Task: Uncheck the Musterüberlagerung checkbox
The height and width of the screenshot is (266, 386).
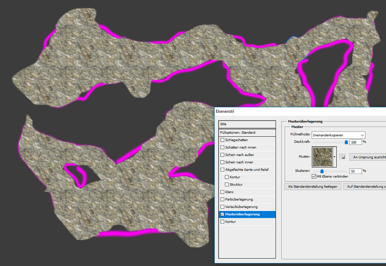Action: click(x=222, y=214)
